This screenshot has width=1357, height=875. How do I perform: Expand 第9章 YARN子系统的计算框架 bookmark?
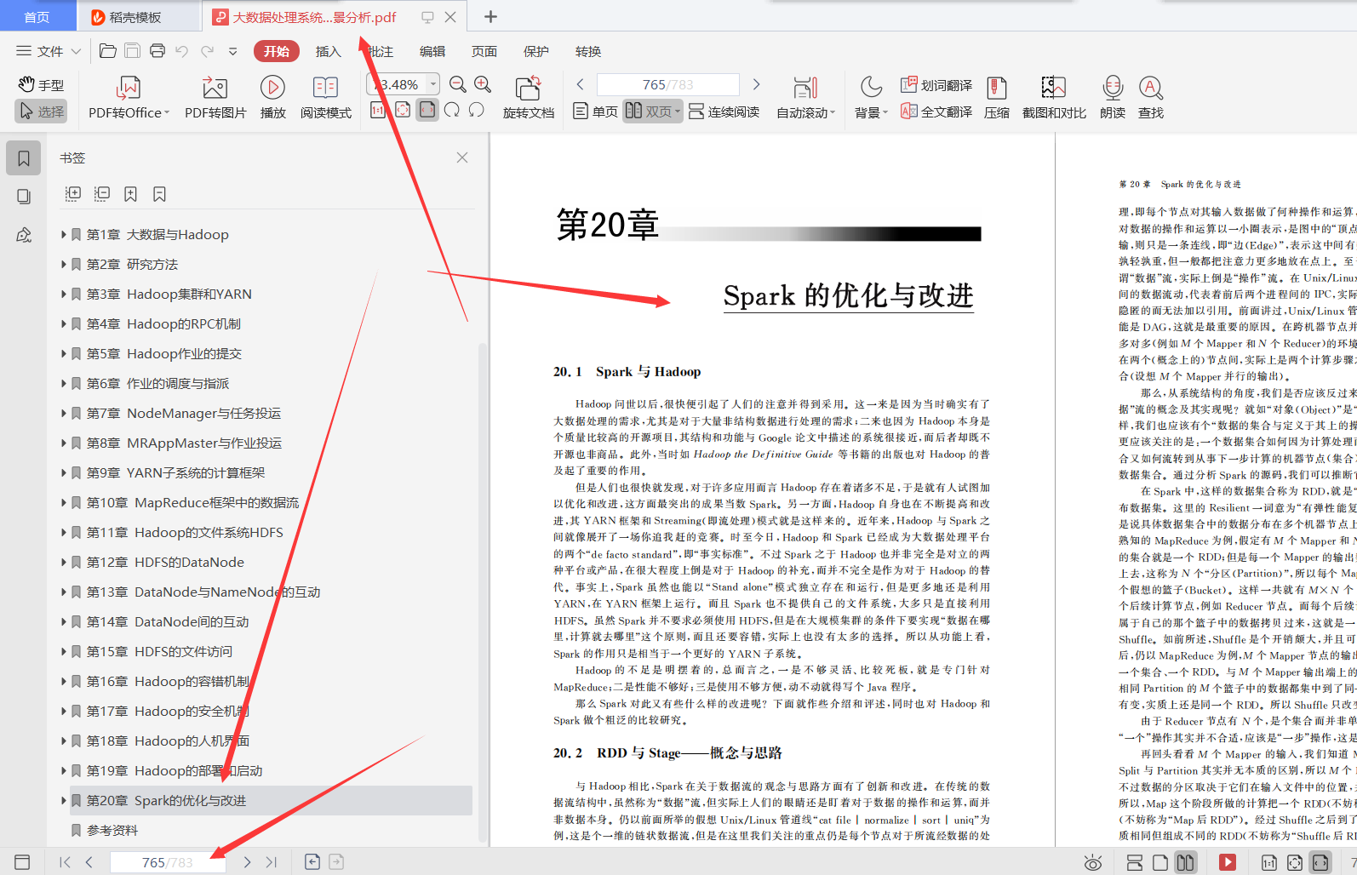(63, 472)
